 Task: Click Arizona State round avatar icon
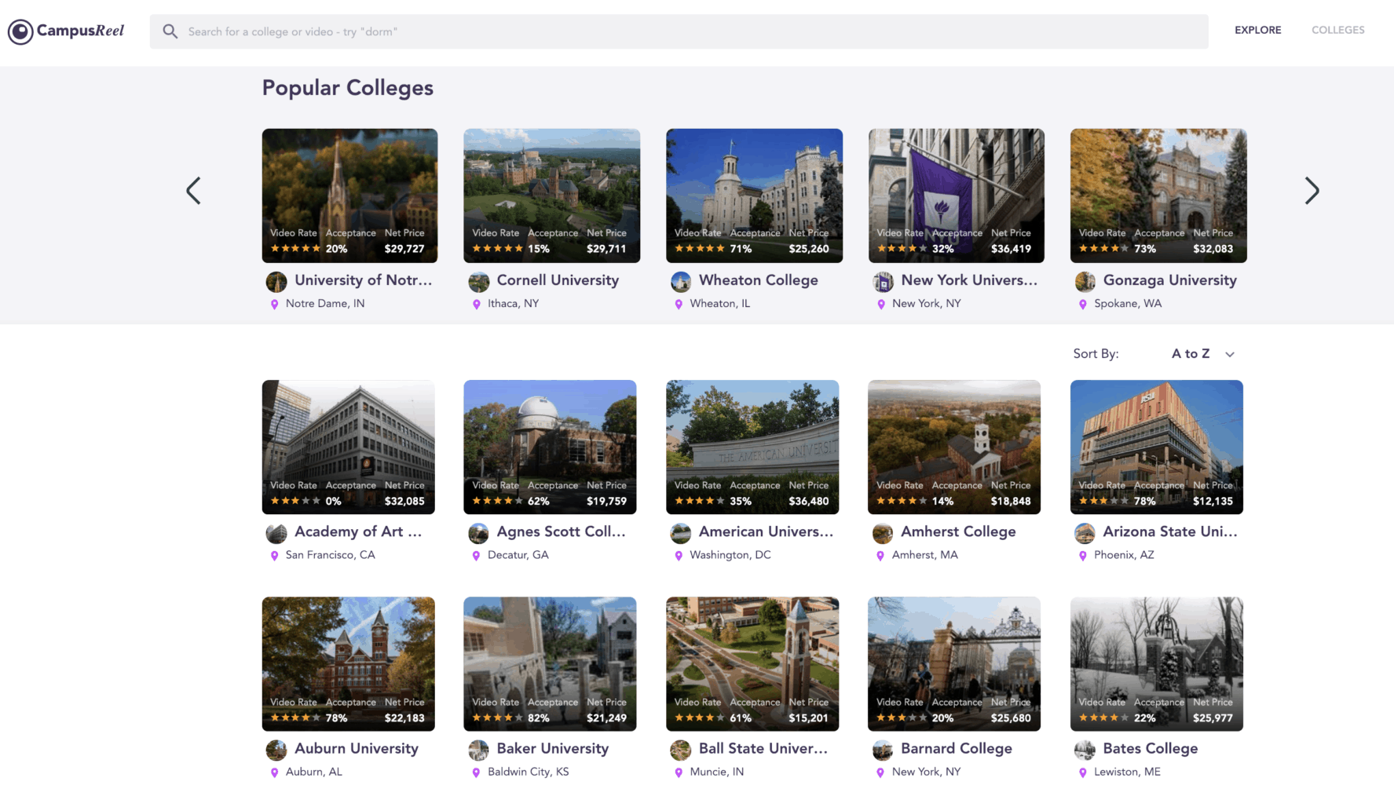coord(1085,534)
